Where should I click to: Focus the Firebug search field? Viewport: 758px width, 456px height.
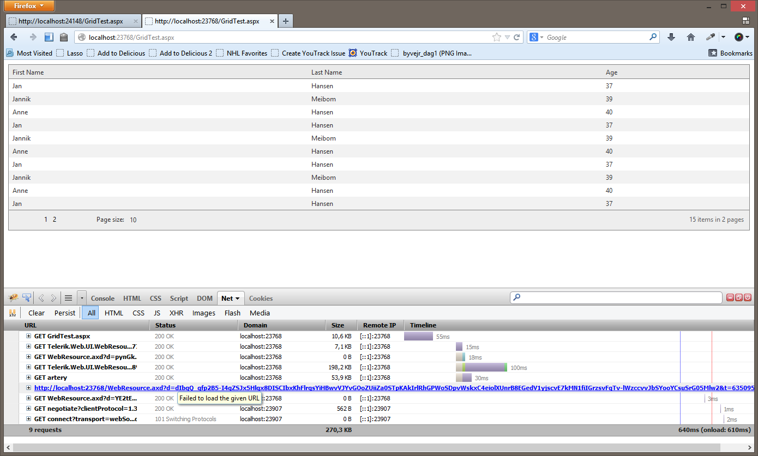click(x=616, y=297)
